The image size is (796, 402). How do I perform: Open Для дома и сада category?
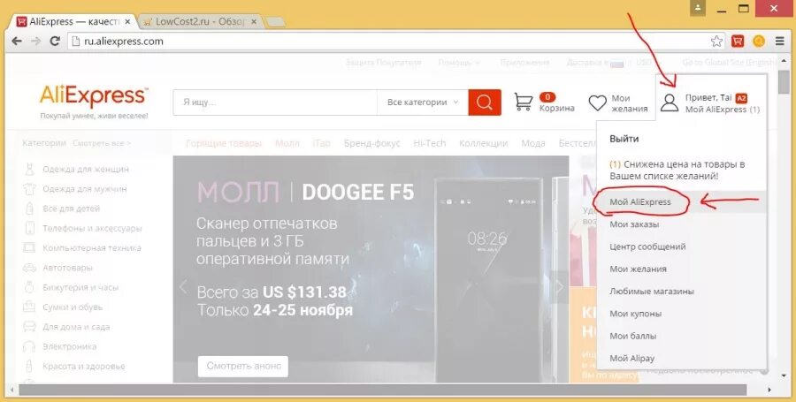[76, 327]
